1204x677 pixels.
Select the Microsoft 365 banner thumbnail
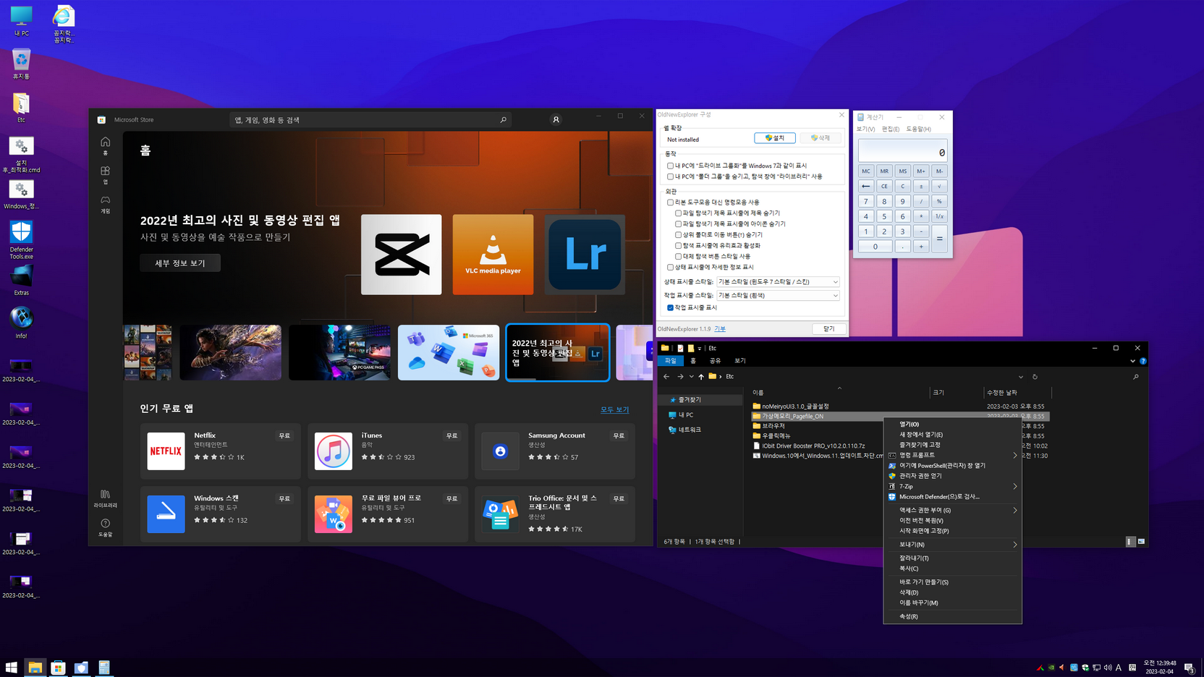point(449,352)
